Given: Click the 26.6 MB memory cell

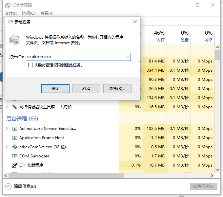Looking at the screenshot, I should click(155, 89).
